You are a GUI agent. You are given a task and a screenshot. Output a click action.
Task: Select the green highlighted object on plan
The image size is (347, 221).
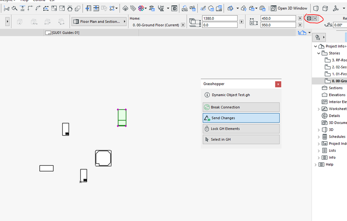[122, 118]
